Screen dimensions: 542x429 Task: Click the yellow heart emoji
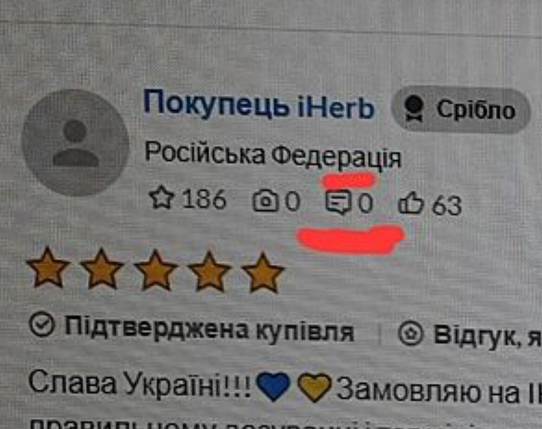[314, 388]
